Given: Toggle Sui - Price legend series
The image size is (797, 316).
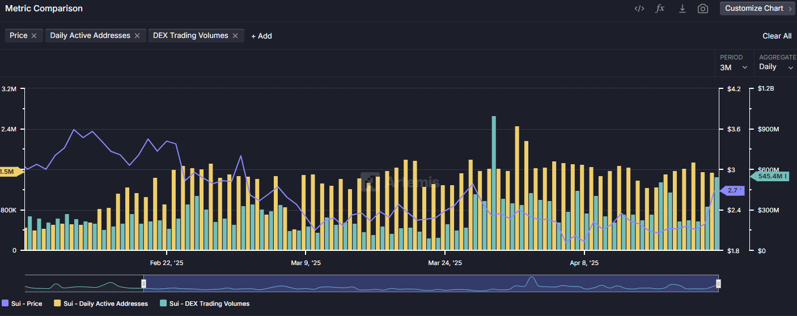Looking at the screenshot, I should [x=22, y=304].
